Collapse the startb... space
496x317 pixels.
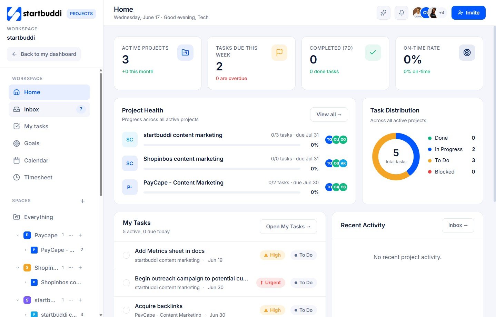[x=18, y=300]
